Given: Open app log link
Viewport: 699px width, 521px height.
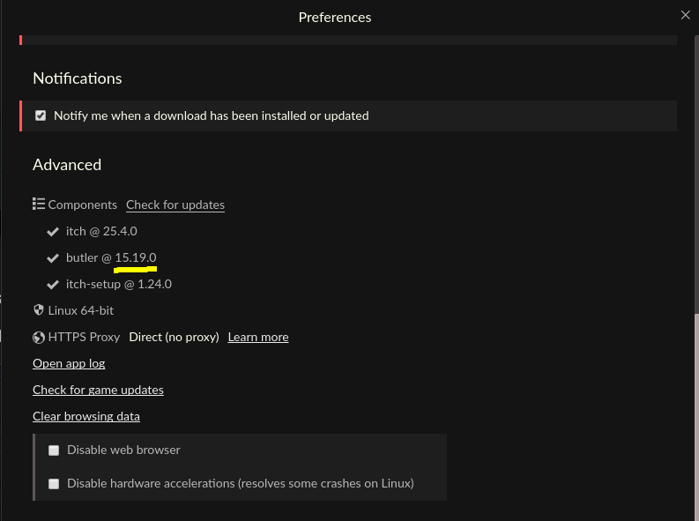Looking at the screenshot, I should tap(69, 364).
